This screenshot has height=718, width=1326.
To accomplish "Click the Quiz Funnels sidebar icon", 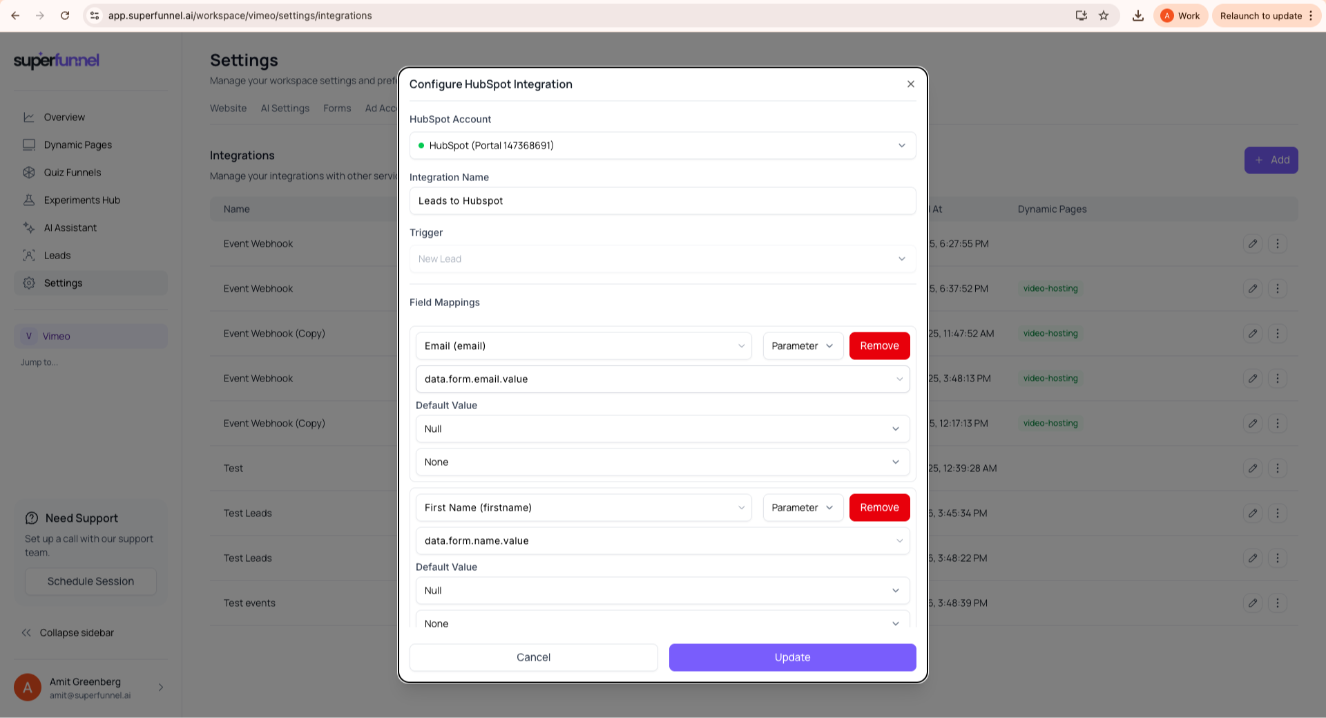I will (x=29, y=173).
